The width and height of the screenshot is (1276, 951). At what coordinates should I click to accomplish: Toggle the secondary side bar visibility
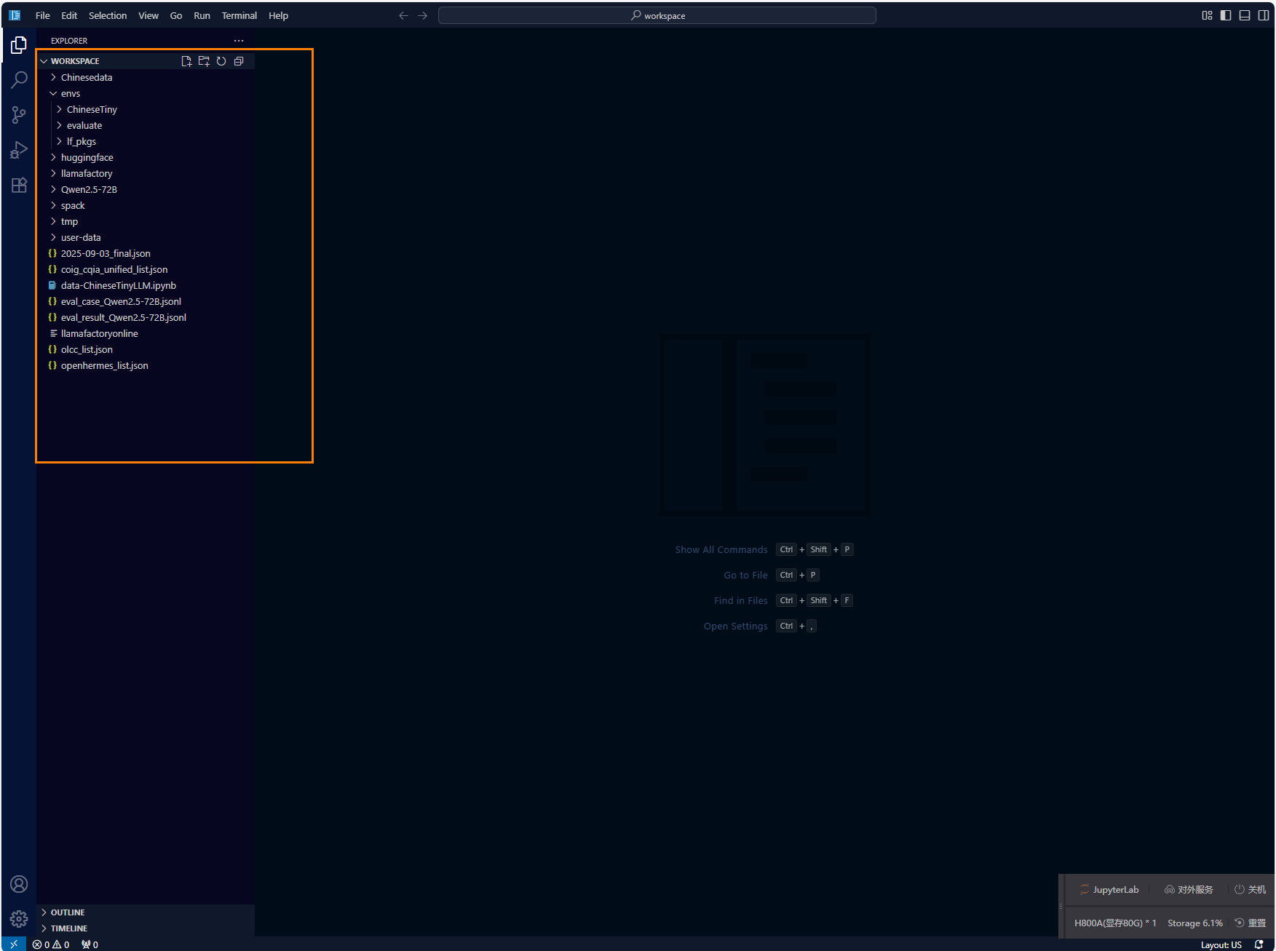[1264, 15]
